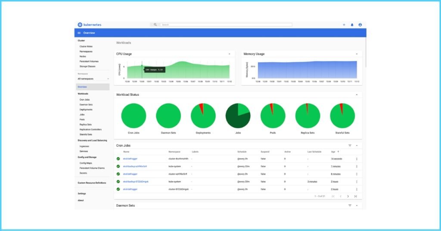Click the Jobs pie chart
Screen dimensions: 441x231
238,115
